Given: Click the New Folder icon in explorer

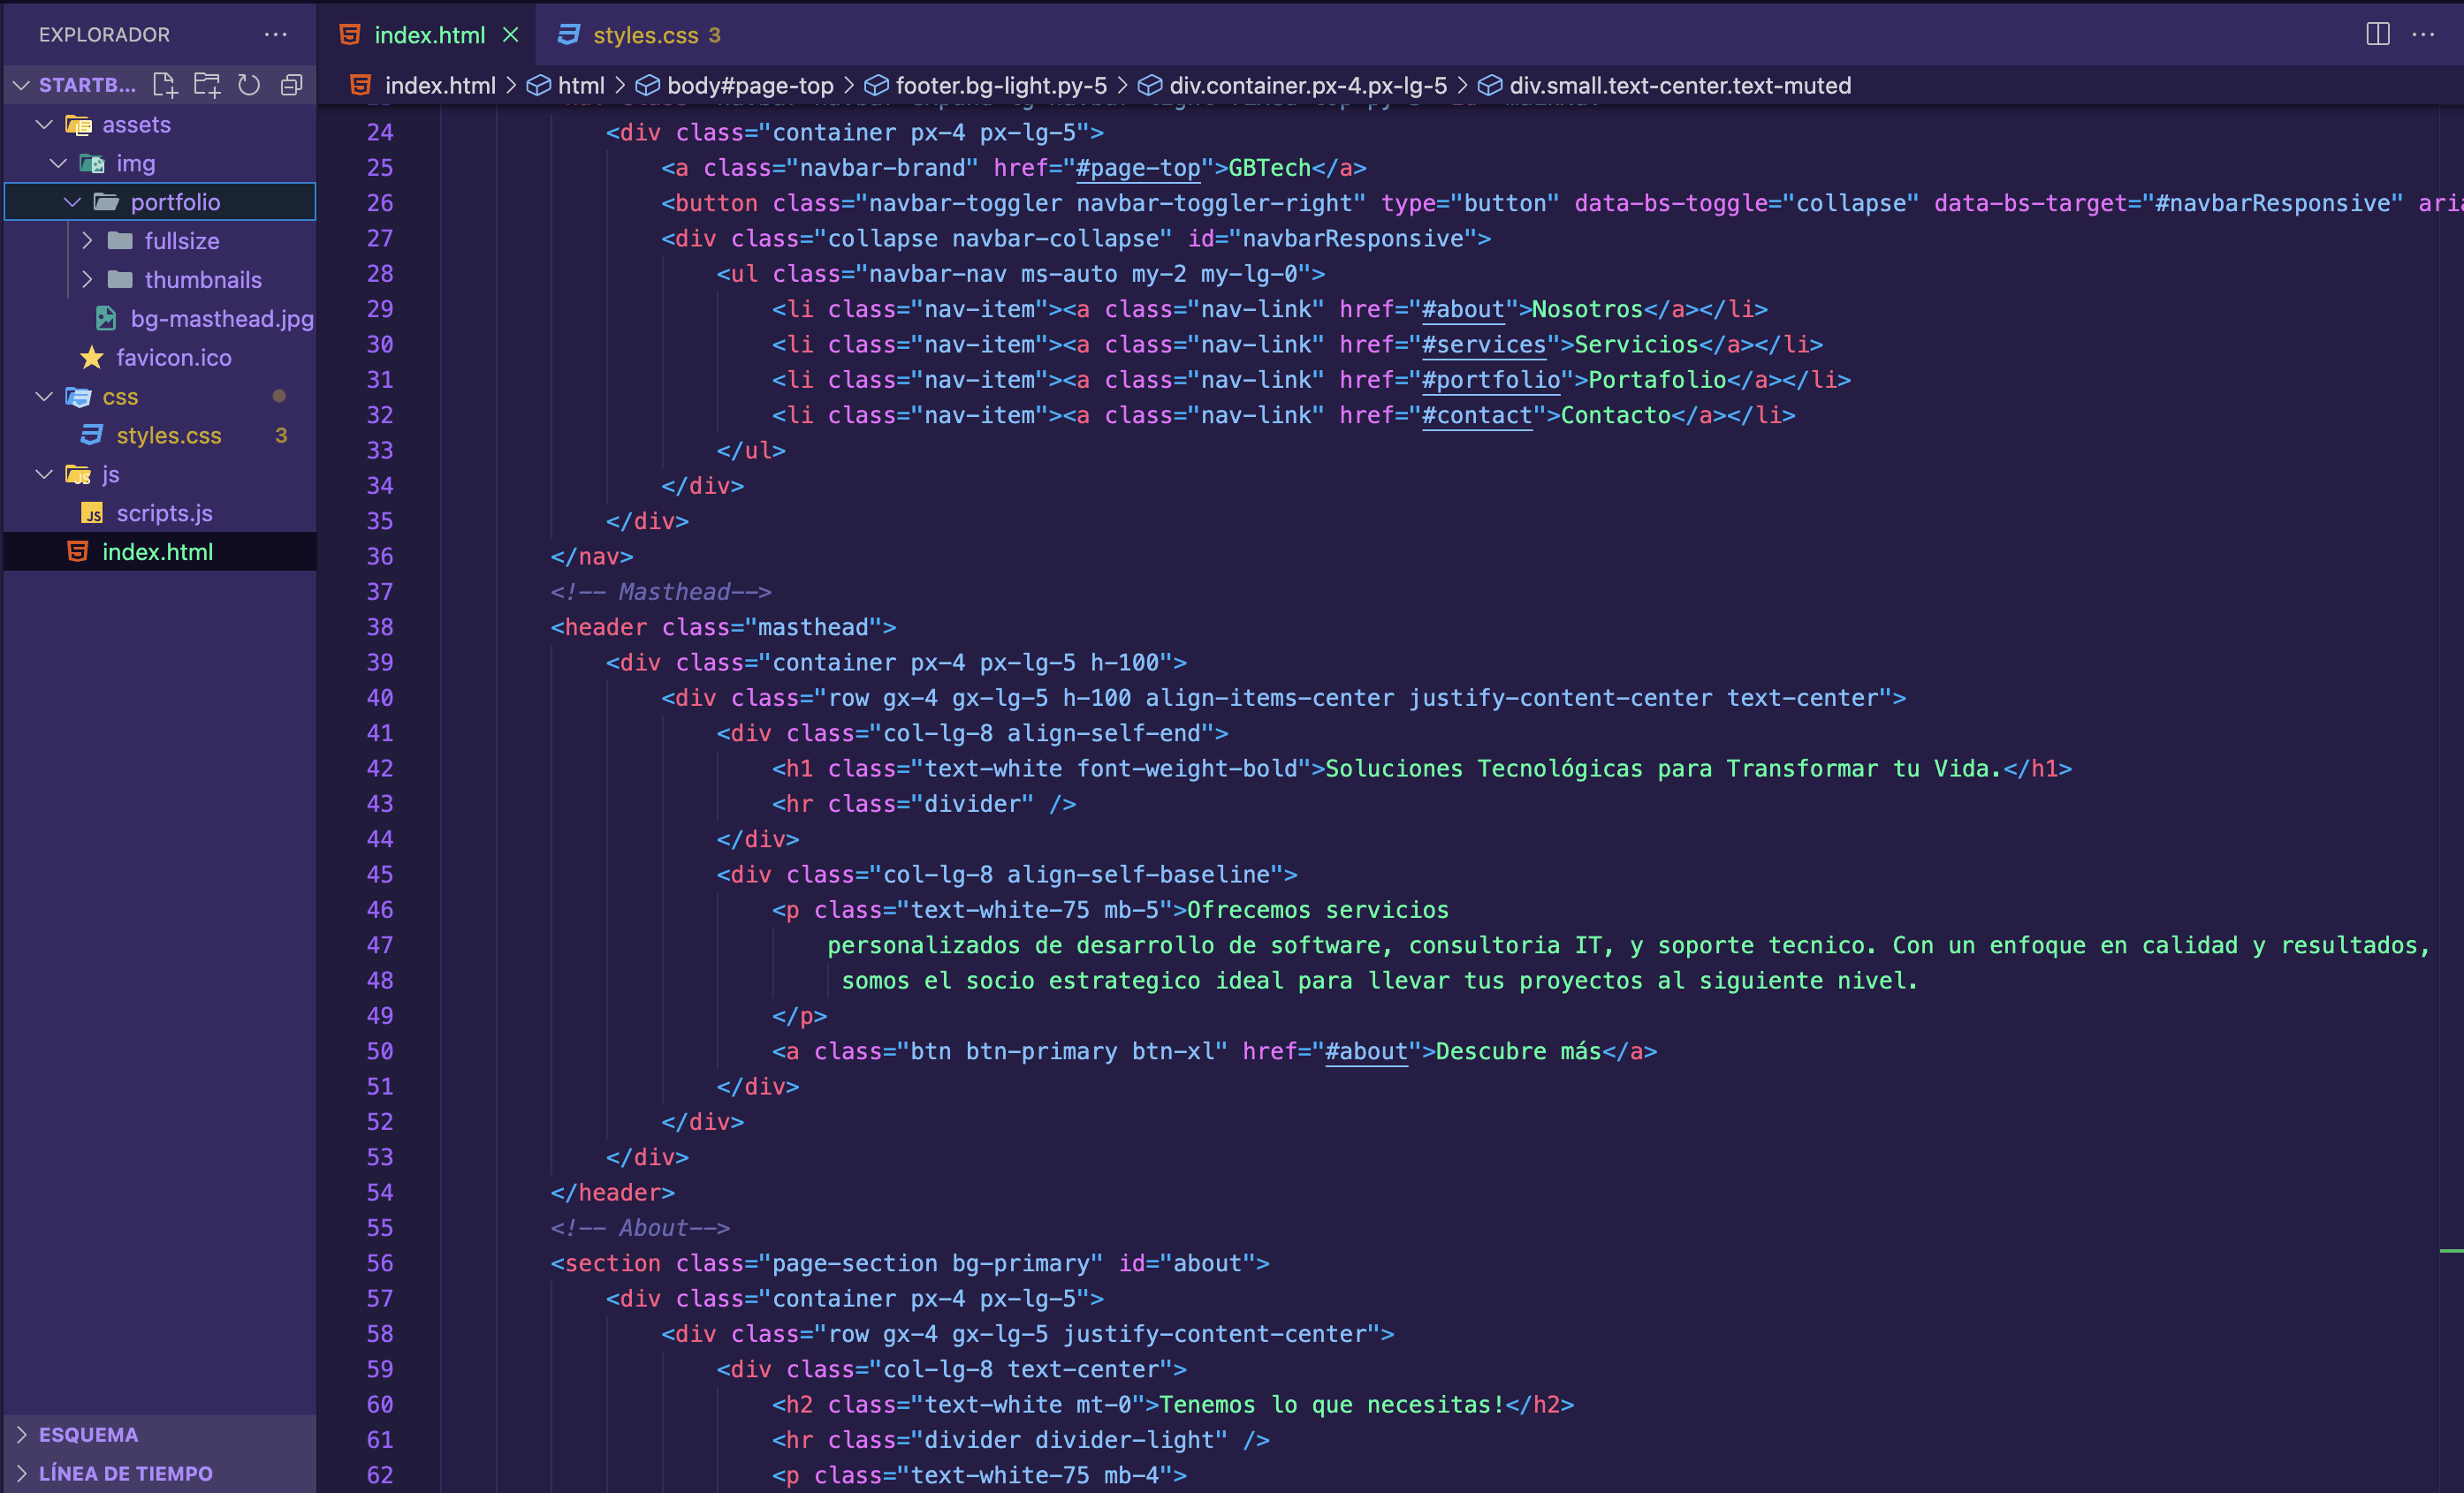Looking at the screenshot, I should click(x=207, y=86).
